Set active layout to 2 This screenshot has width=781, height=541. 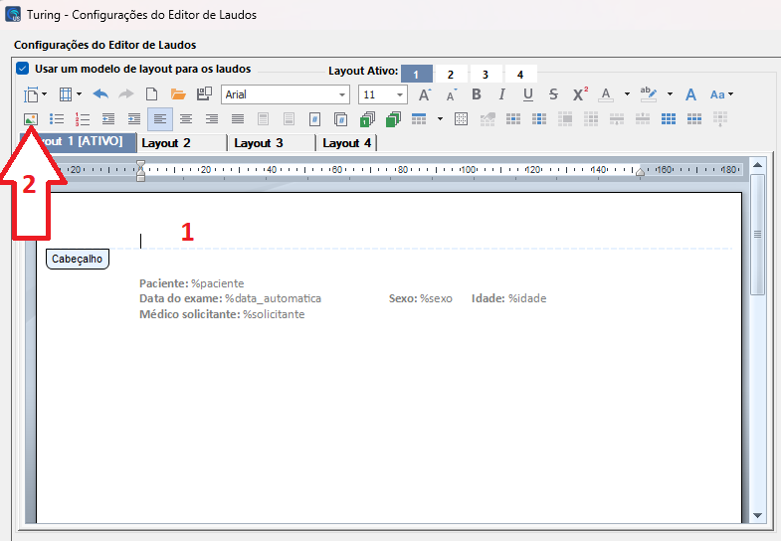click(x=451, y=75)
